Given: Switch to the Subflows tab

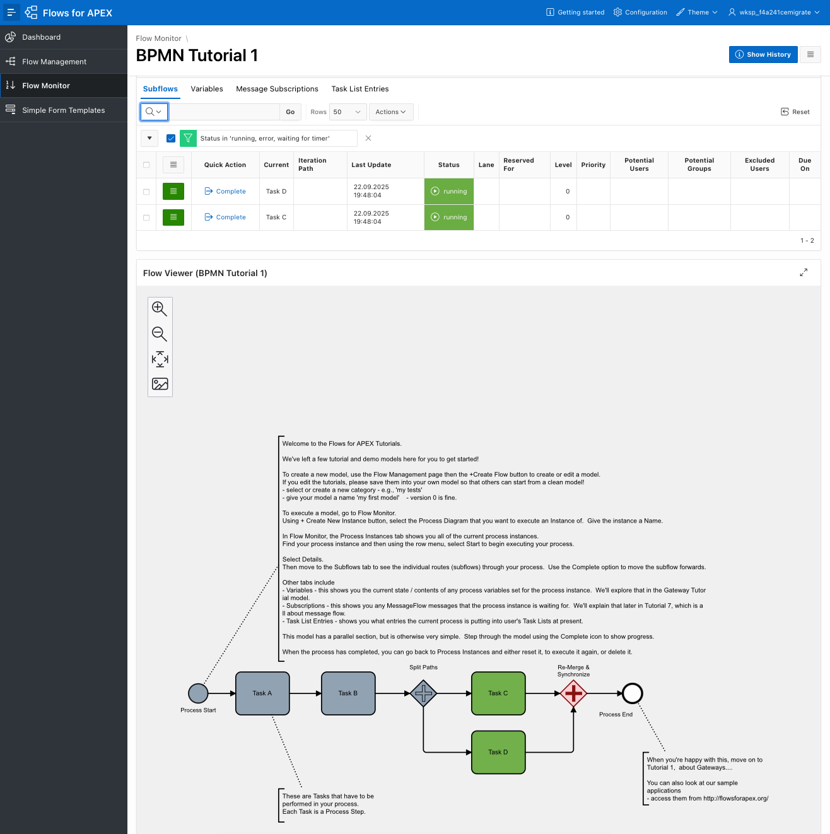Looking at the screenshot, I should 160,89.
